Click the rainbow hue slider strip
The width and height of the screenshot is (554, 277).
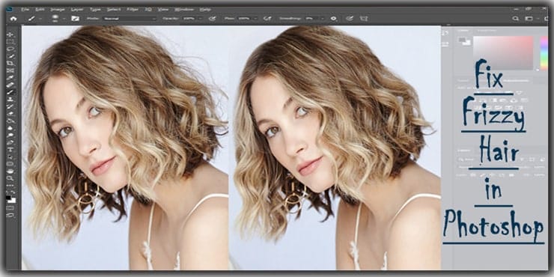click(x=544, y=52)
